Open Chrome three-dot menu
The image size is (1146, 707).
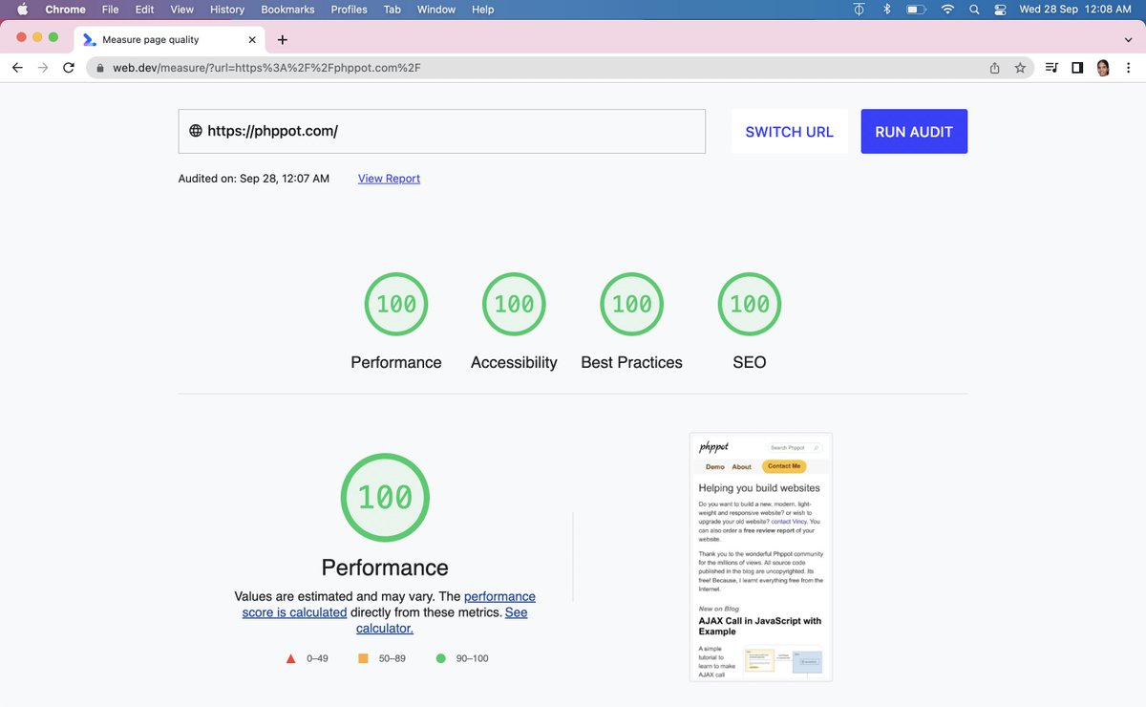tap(1129, 68)
